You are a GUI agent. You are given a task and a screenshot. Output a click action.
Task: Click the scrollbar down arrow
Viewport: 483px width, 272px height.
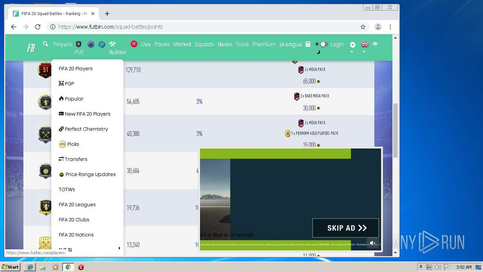[x=395, y=253]
